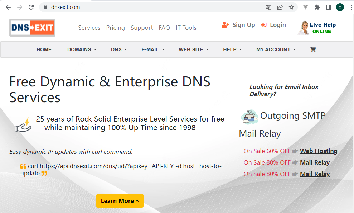Click the curl command example text

pyautogui.click(x=121, y=170)
